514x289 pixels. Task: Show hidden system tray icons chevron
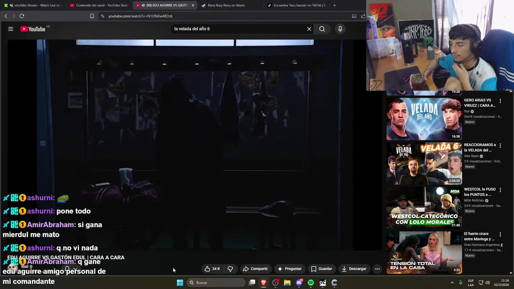click(x=452, y=283)
